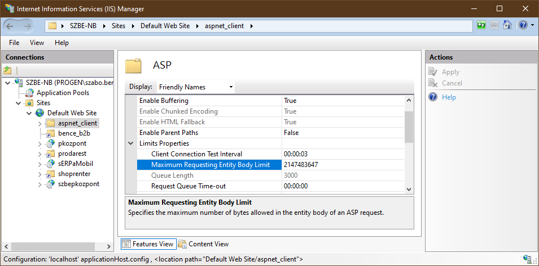Click the pkozpont application icon

51,143
